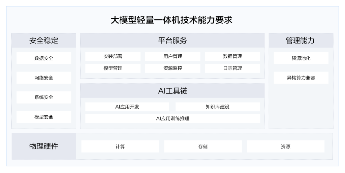Select the 知识库建设 item
The width and height of the screenshot is (345, 173).
[x=218, y=107]
